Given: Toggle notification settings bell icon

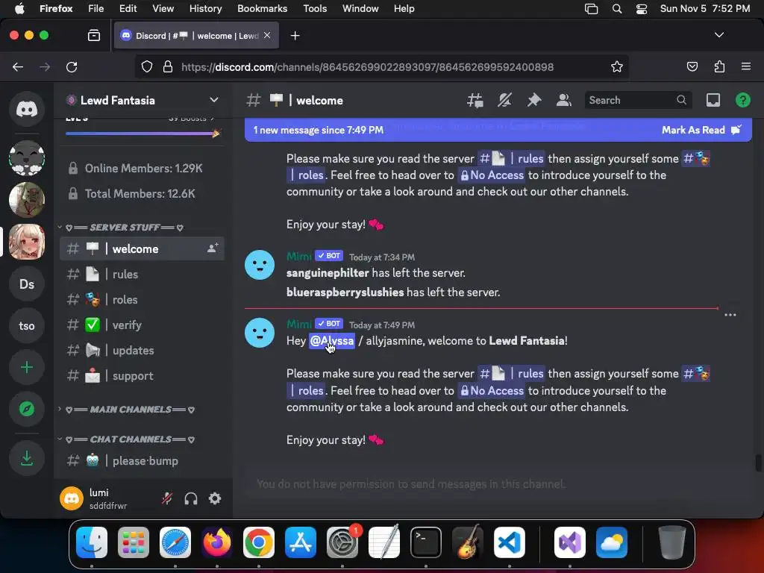Looking at the screenshot, I should click(504, 101).
